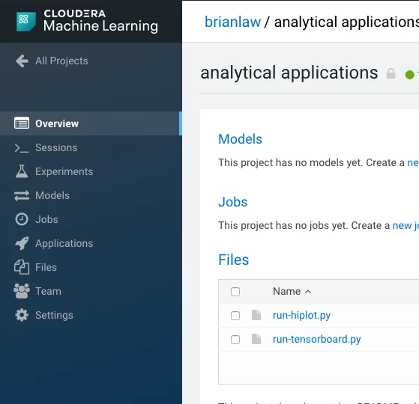Check the box for run-tensorboard.py
This screenshot has width=419, height=404.
[x=235, y=340]
